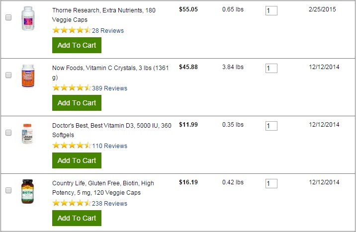Read the 389 Reviews link
The image size is (356, 232).
point(109,88)
